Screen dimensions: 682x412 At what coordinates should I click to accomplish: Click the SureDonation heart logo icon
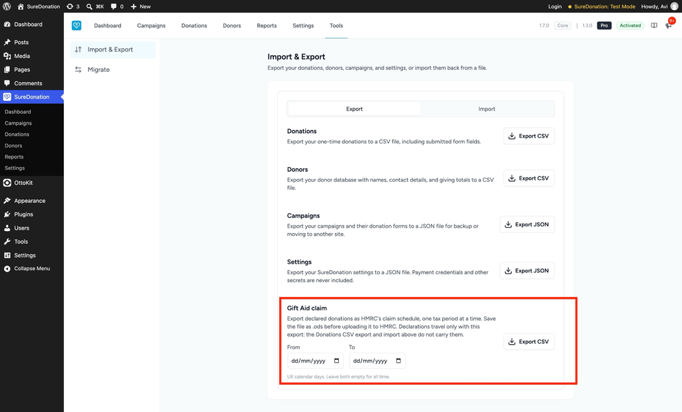[x=77, y=26]
